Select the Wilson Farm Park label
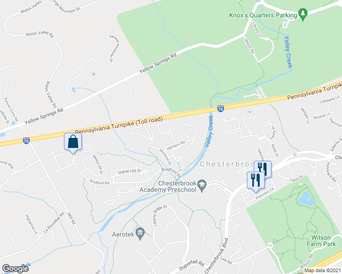The height and width of the screenshot is (274, 342). pyautogui.click(x=321, y=241)
